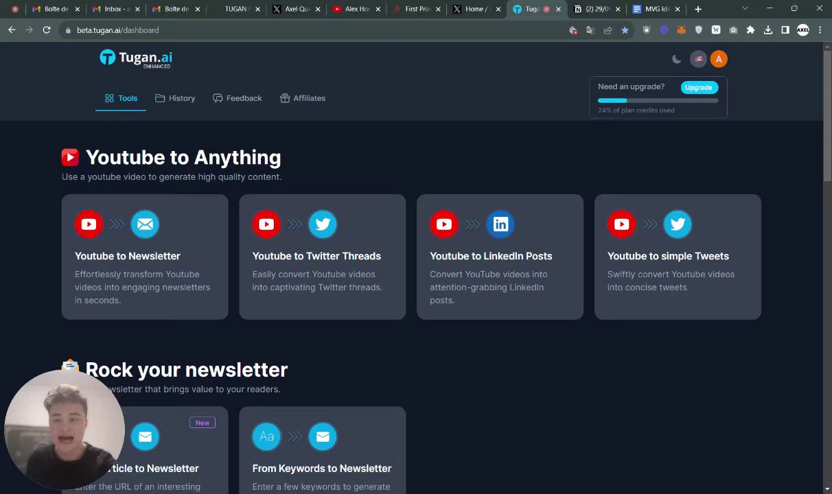Click LinkedIn icon in Youtube to LinkedIn Posts card

(500, 224)
